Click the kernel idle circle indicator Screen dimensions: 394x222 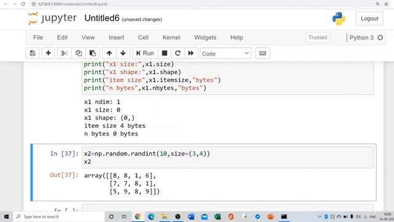[380, 38]
